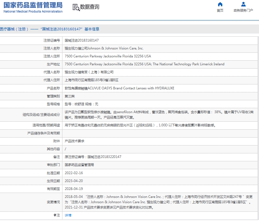
Task: Click the 附件 row label
Action: [x=57, y=141]
